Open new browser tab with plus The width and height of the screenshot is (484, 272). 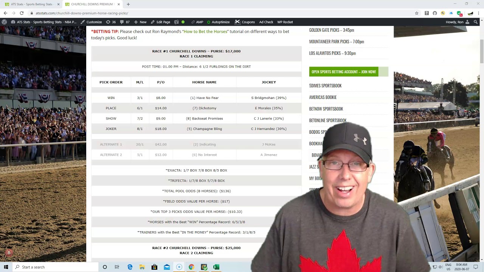(128, 4)
